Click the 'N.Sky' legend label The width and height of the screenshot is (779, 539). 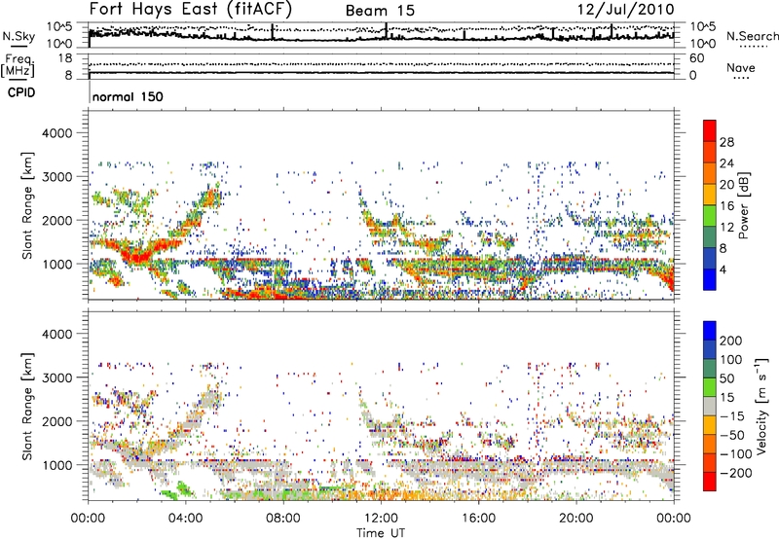(19, 36)
